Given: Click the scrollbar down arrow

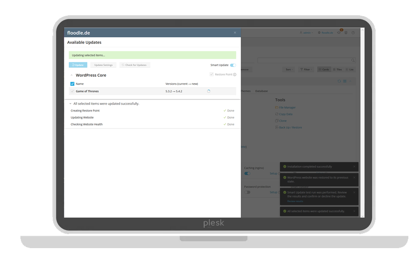Looking at the screenshot, I should [362, 216].
